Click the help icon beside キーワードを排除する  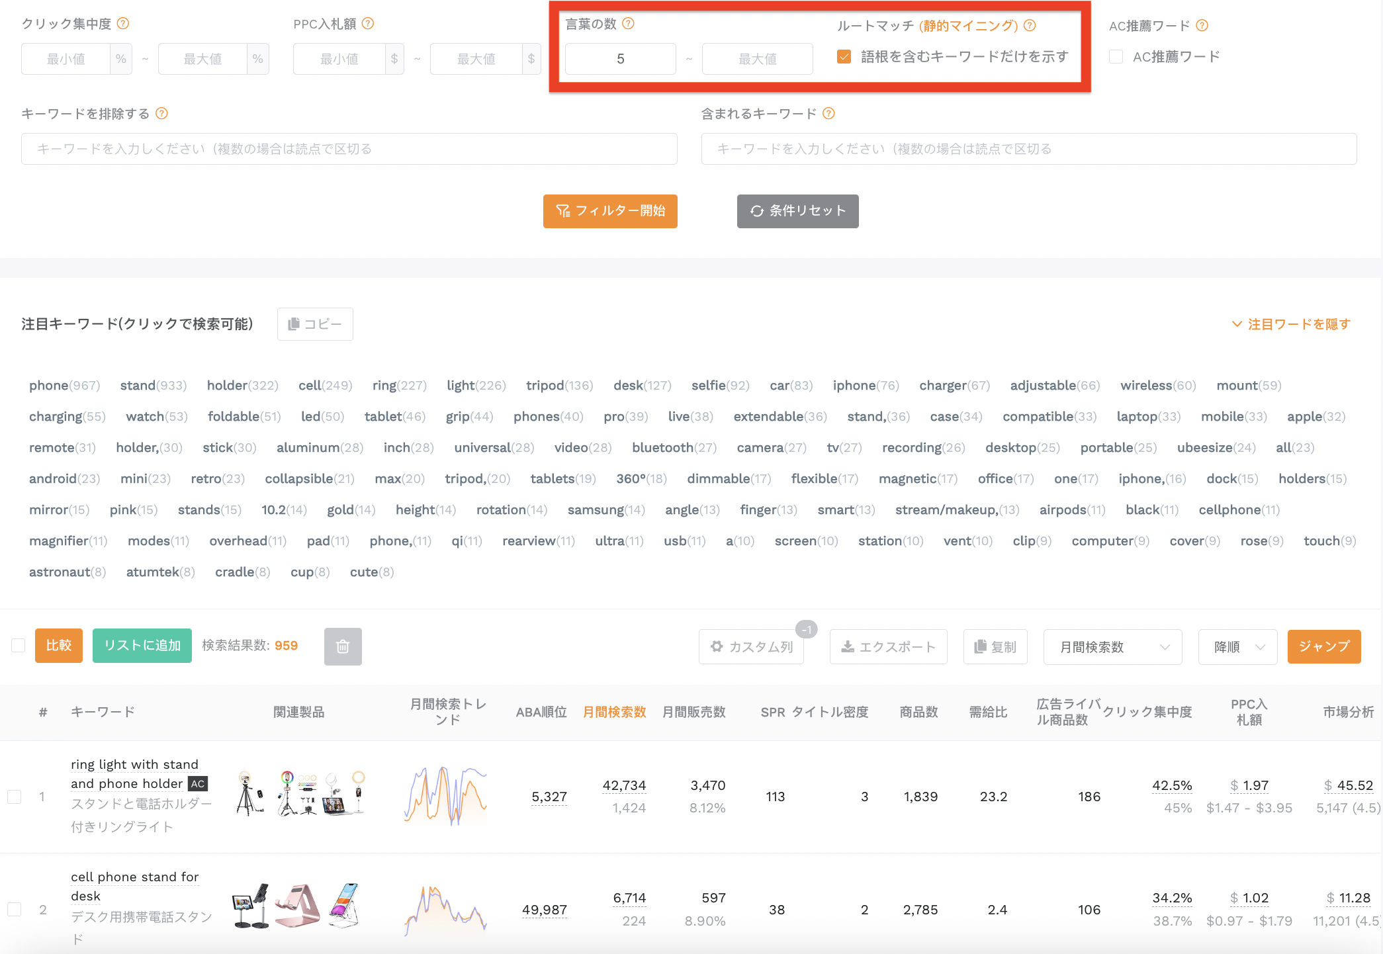(x=161, y=114)
